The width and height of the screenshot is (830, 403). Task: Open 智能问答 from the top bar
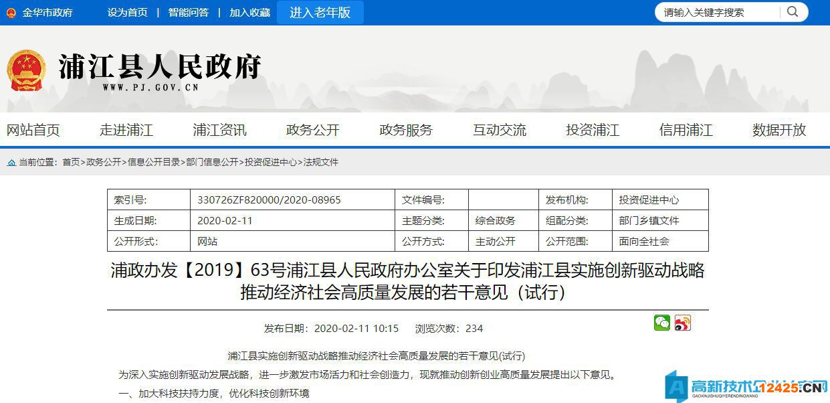pos(188,11)
